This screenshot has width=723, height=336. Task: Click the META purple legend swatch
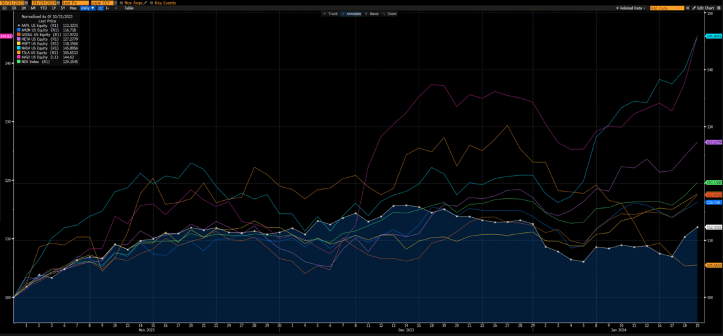click(19, 38)
